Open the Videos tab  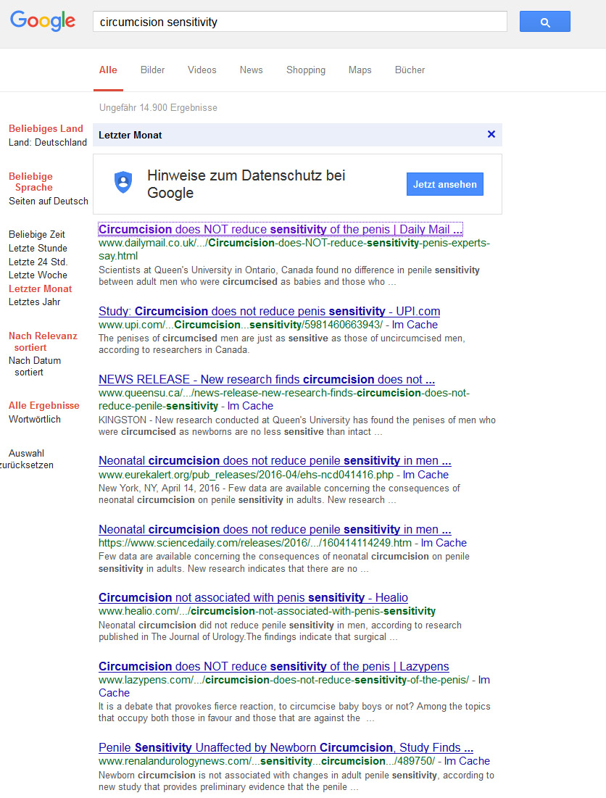tap(202, 70)
